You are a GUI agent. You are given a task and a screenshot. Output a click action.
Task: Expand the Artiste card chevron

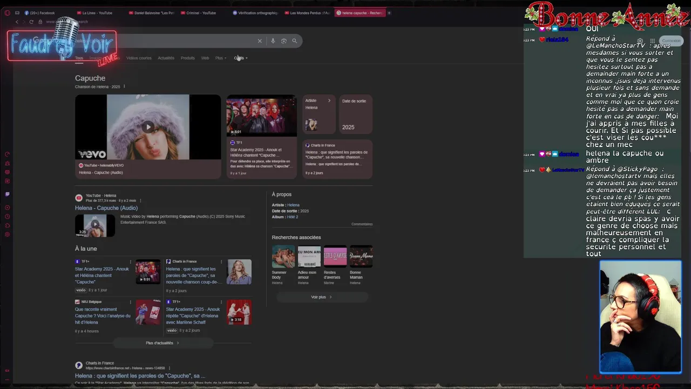pyautogui.click(x=329, y=100)
